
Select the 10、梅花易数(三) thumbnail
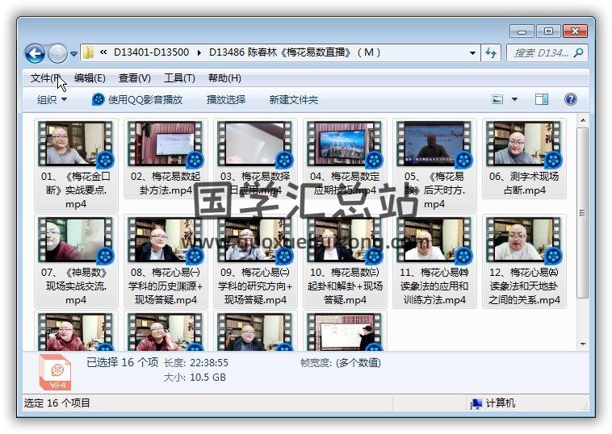(345, 240)
